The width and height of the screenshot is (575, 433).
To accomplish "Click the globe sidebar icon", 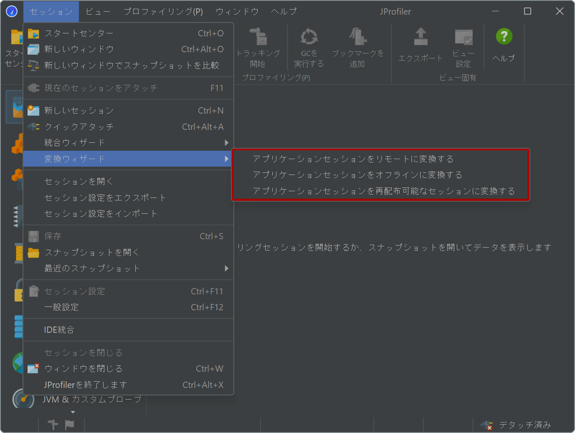I will click(18, 362).
